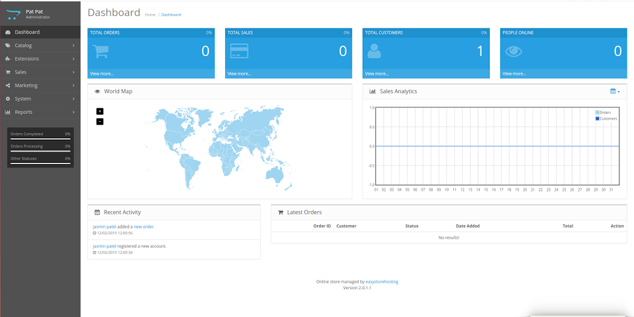Click the eye icon in People Online tile
The width and height of the screenshot is (634, 317).
(514, 52)
